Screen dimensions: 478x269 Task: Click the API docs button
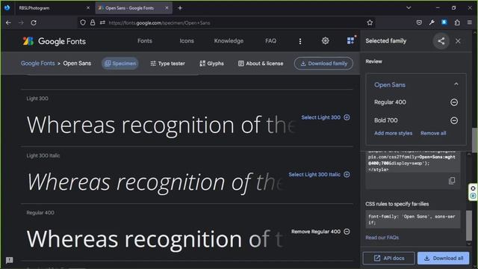pyautogui.click(x=388, y=258)
